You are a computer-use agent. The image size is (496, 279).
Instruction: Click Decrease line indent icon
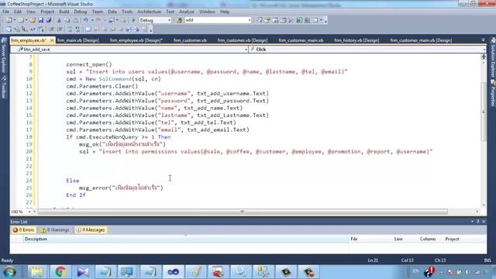click(52, 29)
